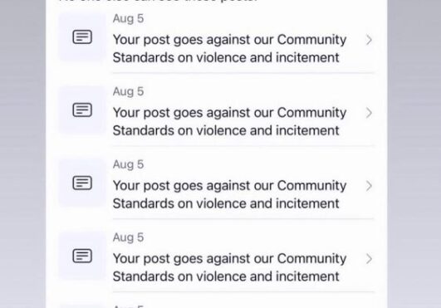Open the second violation entry using its right chevron
Screen dimensions: 441x308
(x=369, y=113)
